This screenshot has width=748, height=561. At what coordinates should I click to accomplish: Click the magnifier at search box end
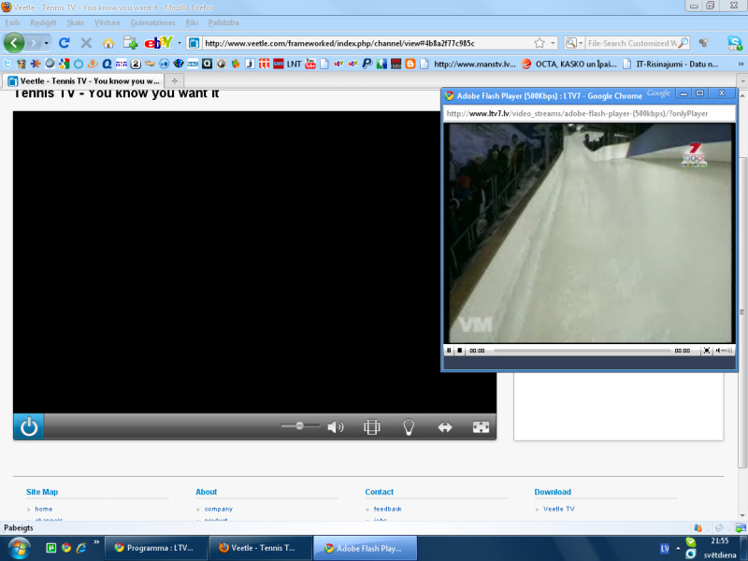pos(683,43)
